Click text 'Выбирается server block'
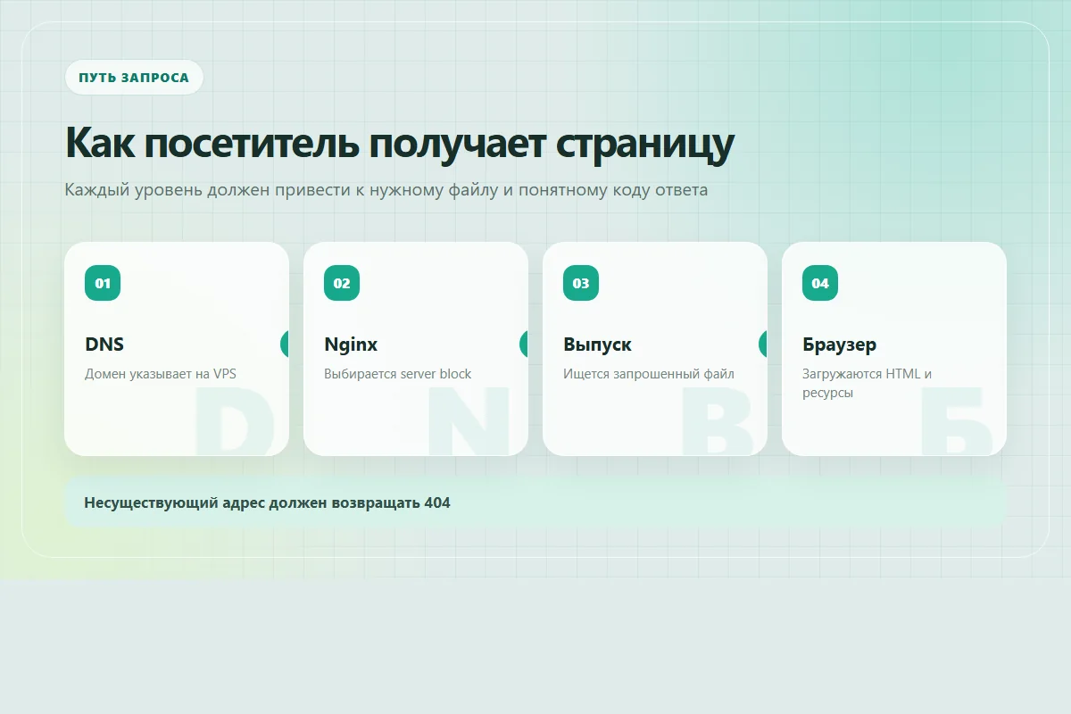 pyautogui.click(x=398, y=374)
